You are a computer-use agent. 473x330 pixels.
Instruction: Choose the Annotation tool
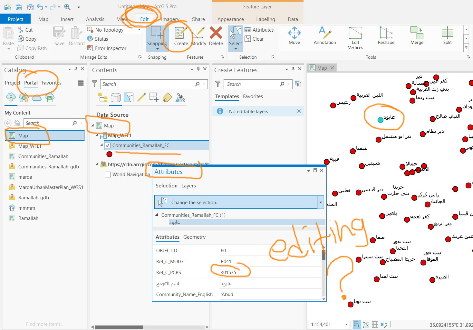(x=325, y=36)
